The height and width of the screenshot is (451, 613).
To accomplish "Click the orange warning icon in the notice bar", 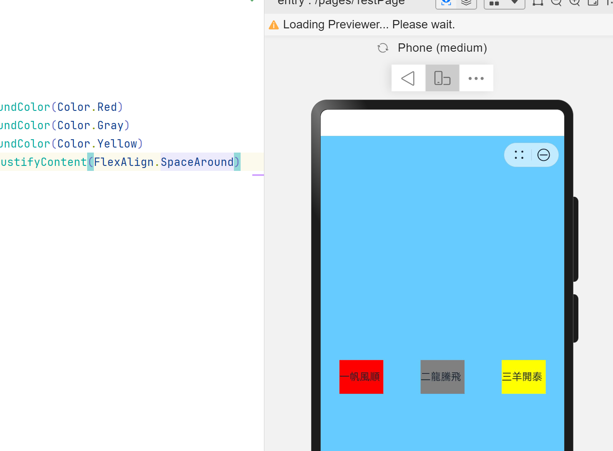I will [x=274, y=25].
